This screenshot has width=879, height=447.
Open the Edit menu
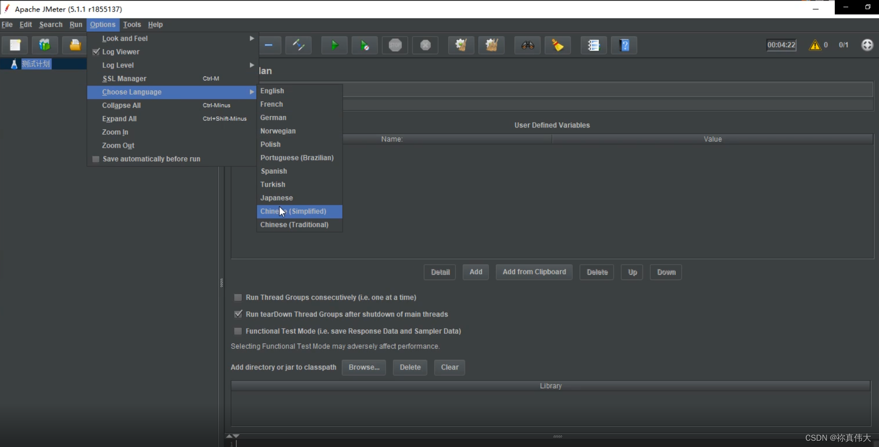click(x=25, y=25)
